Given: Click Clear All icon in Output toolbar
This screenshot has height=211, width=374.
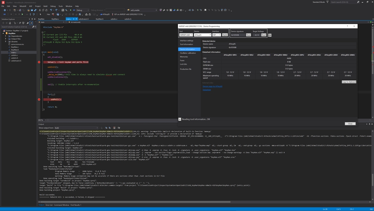Looking at the screenshot, I should tap(114, 128).
